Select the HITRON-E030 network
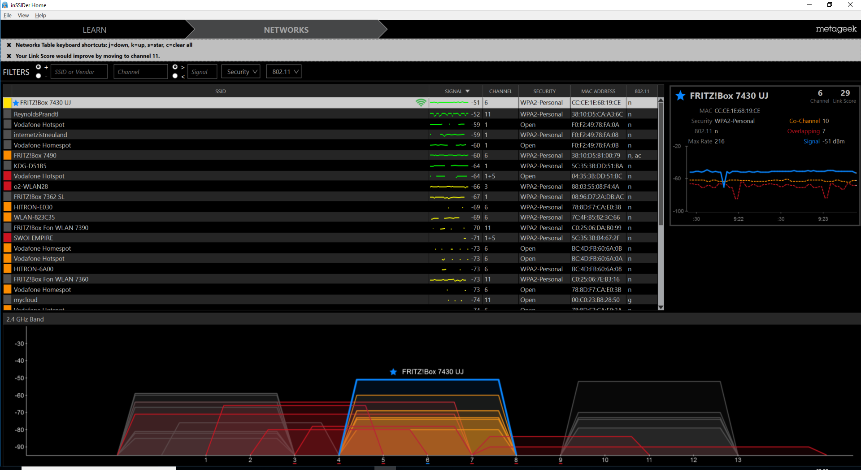Image resolution: width=861 pixels, height=470 pixels. (330, 207)
